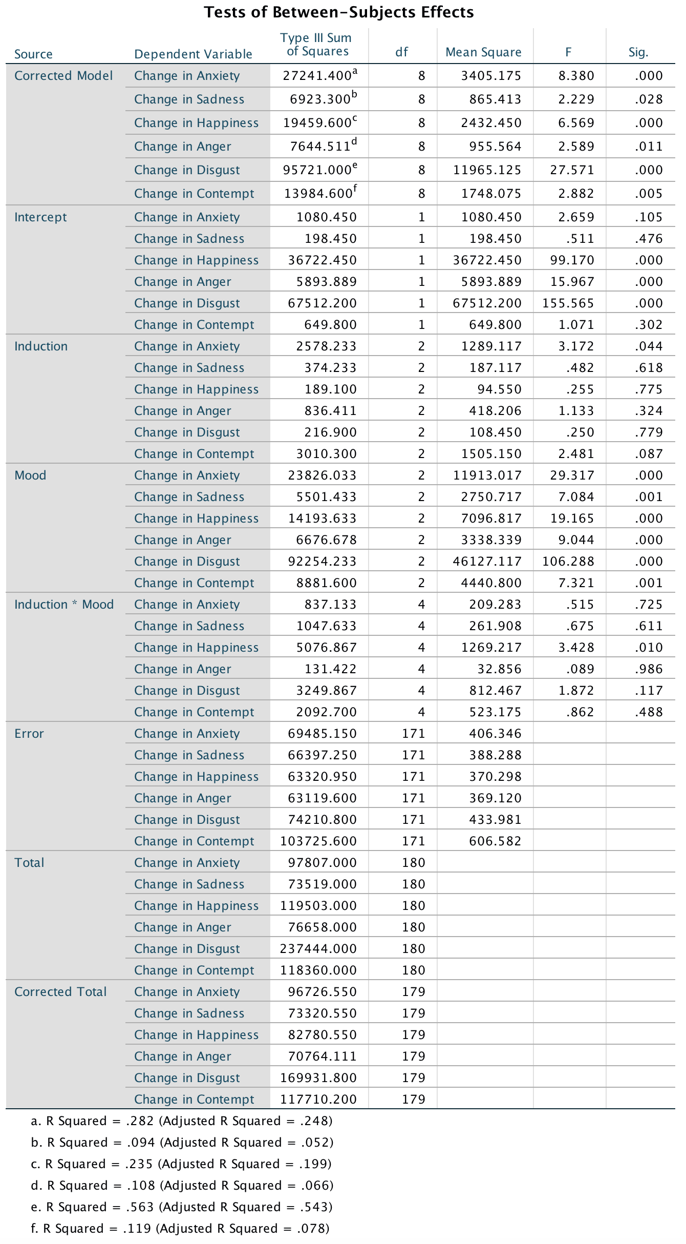Click the "Corrected Total" source row label
The height and width of the screenshot is (1244, 686).
(60, 992)
